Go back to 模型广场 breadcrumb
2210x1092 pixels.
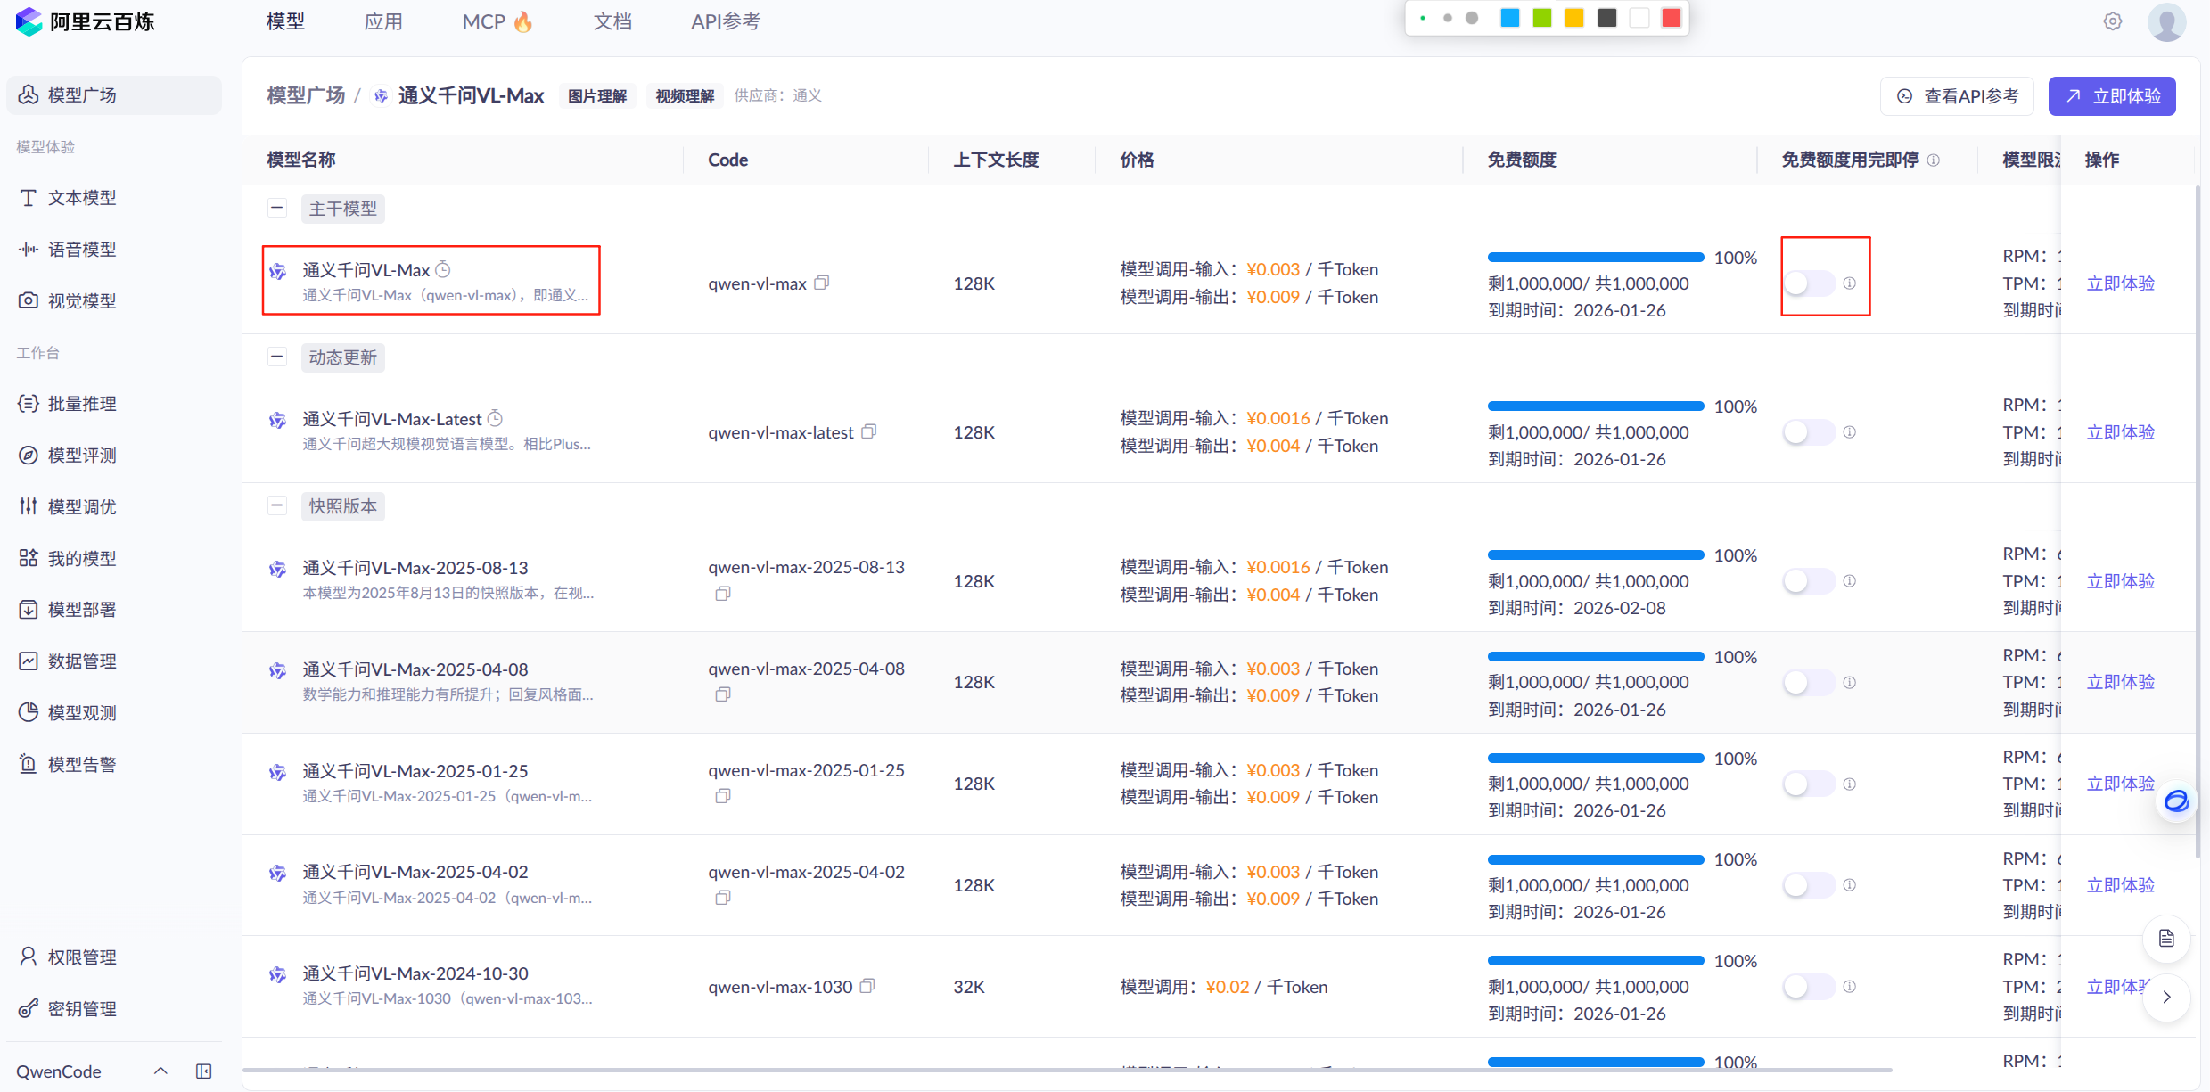pyautogui.click(x=306, y=95)
